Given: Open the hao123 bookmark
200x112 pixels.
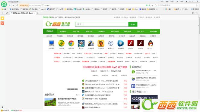Looking at the screenshot, I should (x=43, y=9).
